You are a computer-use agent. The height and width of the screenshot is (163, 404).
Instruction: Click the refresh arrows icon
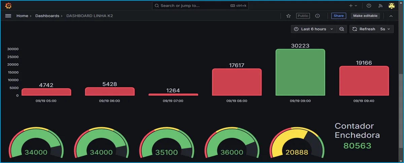pos(355,29)
